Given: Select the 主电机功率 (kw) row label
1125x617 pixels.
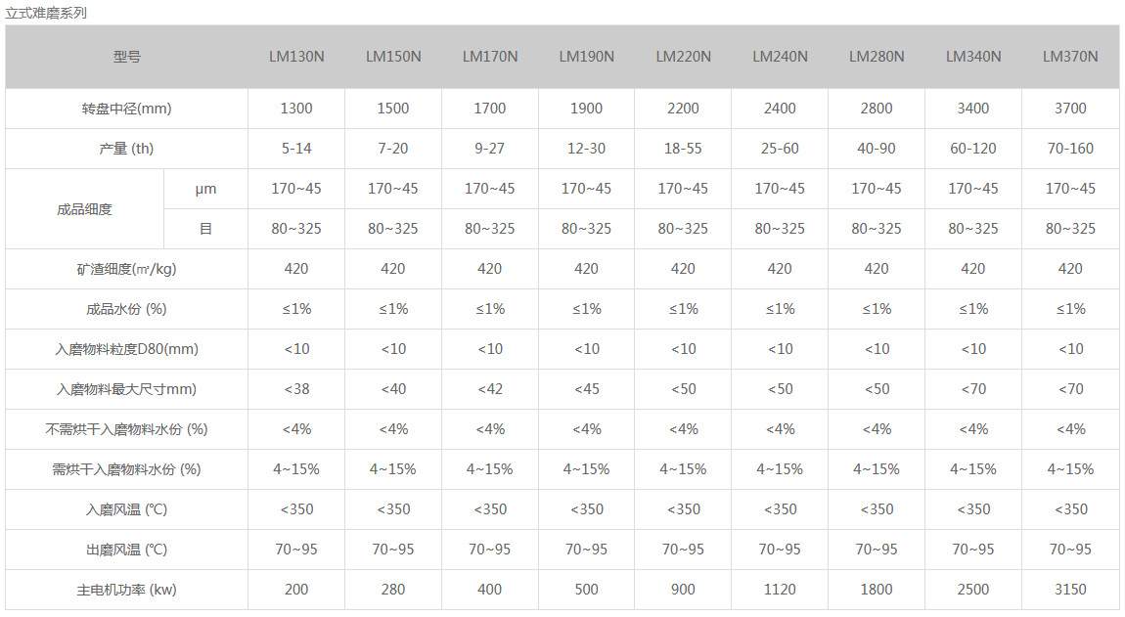Looking at the screenshot, I should 127,590.
